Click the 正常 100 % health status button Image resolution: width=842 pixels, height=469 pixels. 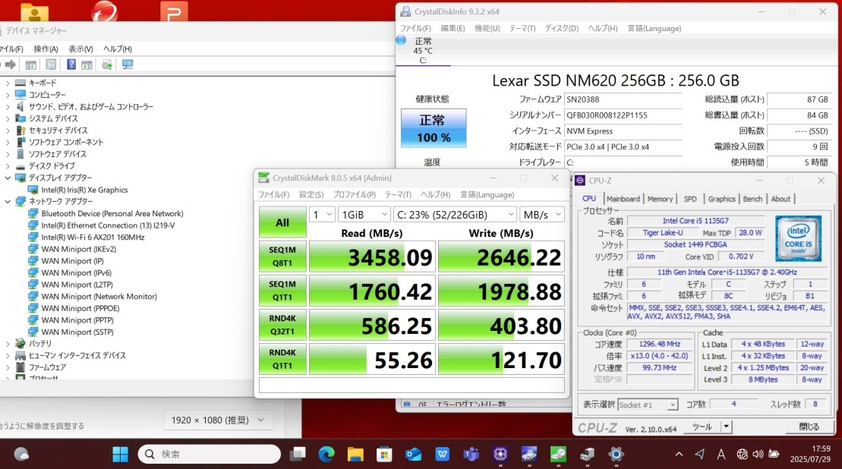coord(434,128)
